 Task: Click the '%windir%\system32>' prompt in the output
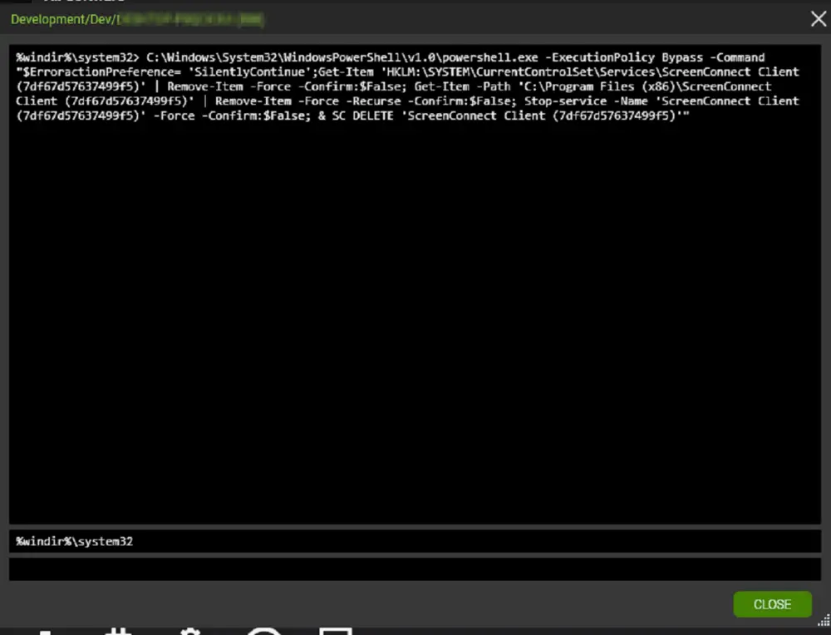click(77, 57)
